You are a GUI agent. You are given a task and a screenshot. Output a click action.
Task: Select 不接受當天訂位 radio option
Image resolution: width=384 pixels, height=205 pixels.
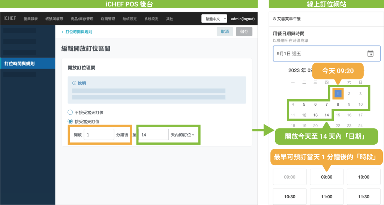point(70,112)
